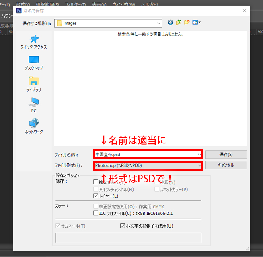Screen dimensions: 263x257
Task: Uncheck the レイヤー(L) layers checkbox
Action: pos(96,196)
